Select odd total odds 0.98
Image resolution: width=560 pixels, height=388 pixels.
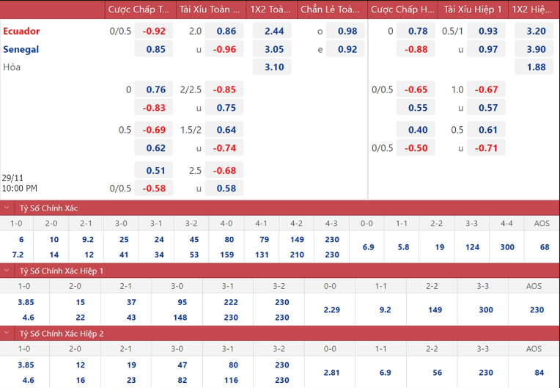(345, 31)
